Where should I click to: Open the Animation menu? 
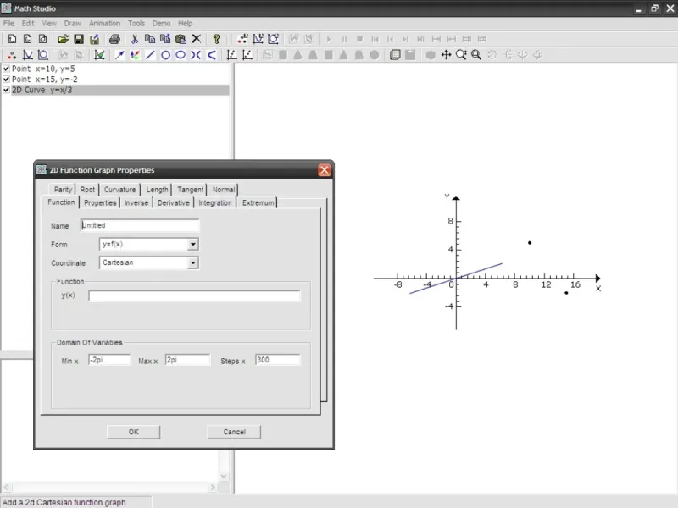[x=105, y=24]
